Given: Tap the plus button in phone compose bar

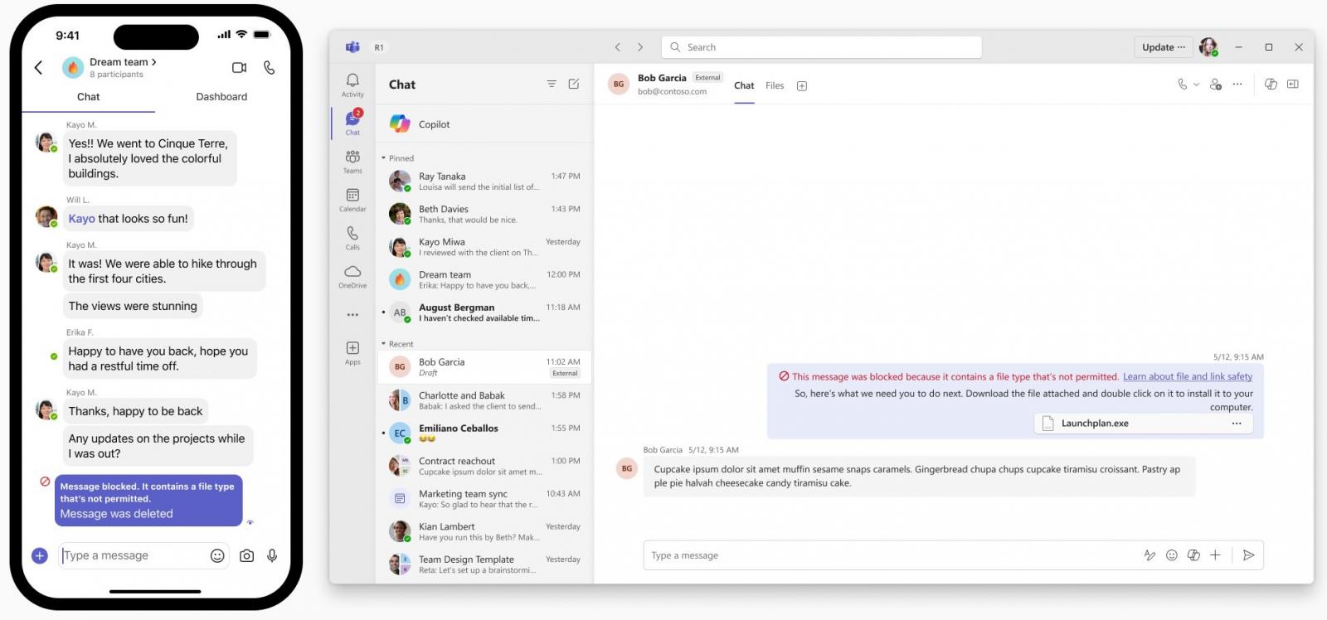Looking at the screenshot, I should point(40,555).
